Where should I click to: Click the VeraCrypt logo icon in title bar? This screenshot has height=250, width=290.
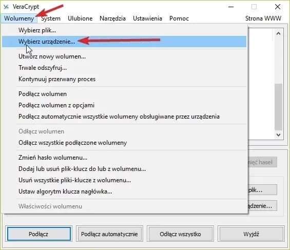6,7
